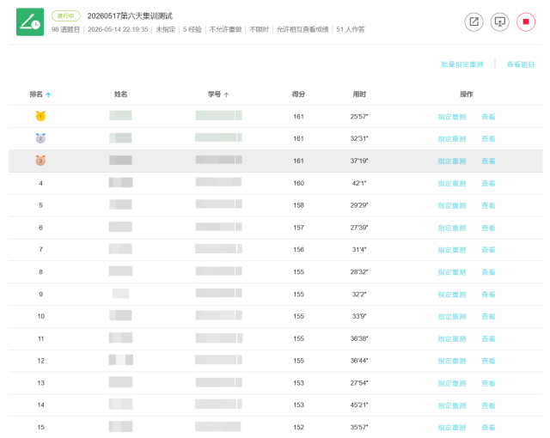
Task: Click time 25'57" in rank 1 row
Action: point(359,116)
